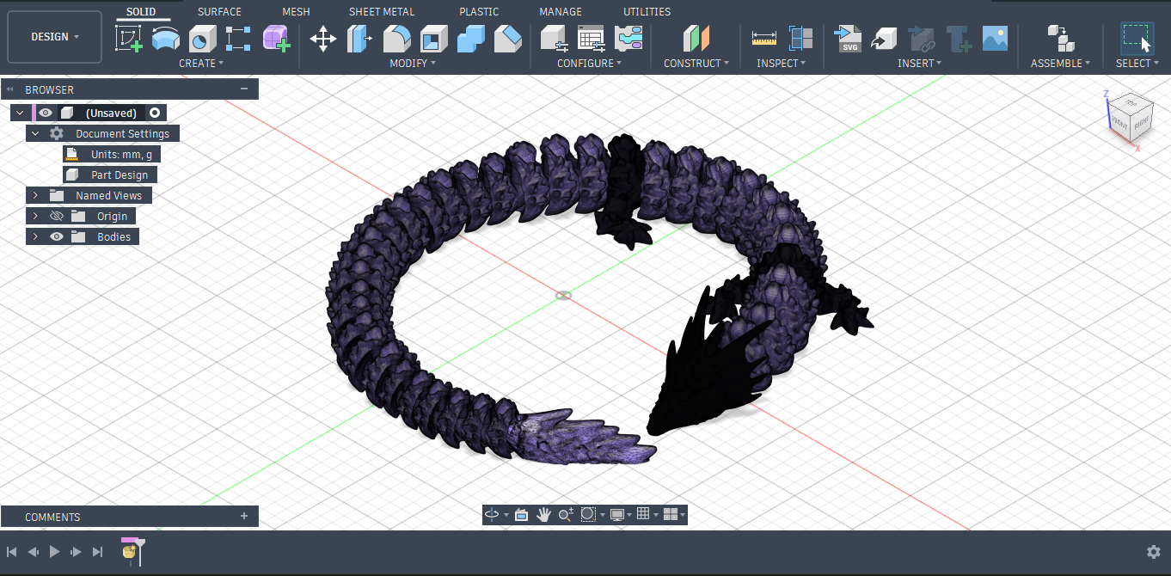Viewport: 1171px width, 576px height.
Task: Click the Combine bodies icon
Action: 470,39
